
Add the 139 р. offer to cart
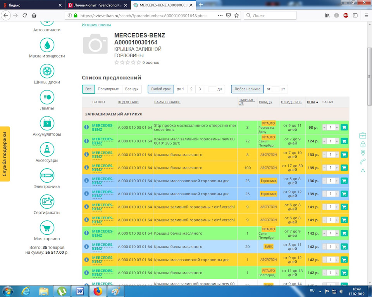[344, 194]
